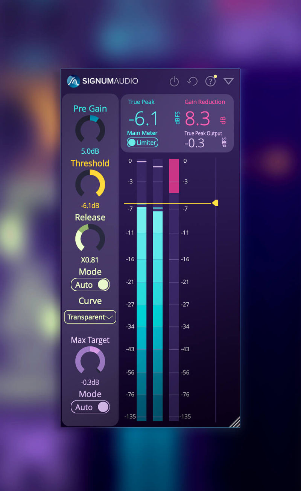
Task: Click the Pre Gain knob
Action: [90, 129]
